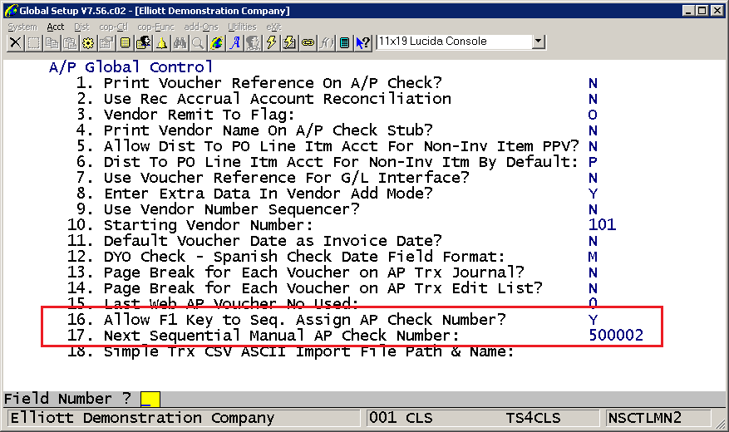The image size is (729, 432).
Task: Click 'Page Break for Each Voucher on AP Trx Journal?'
Action: pyautogui.click(x=314, y=272)
